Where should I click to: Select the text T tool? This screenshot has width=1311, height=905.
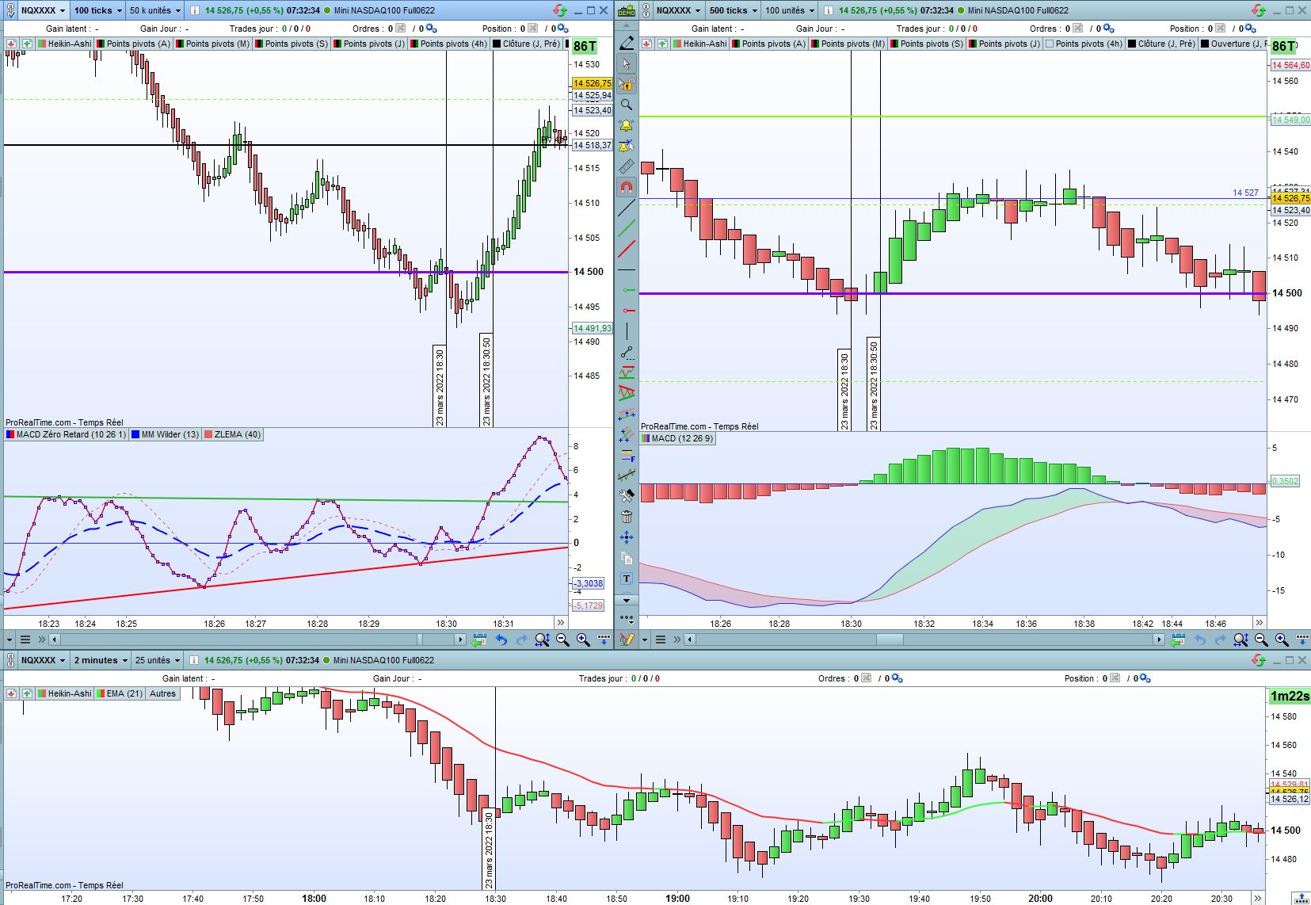click(627, 579)
